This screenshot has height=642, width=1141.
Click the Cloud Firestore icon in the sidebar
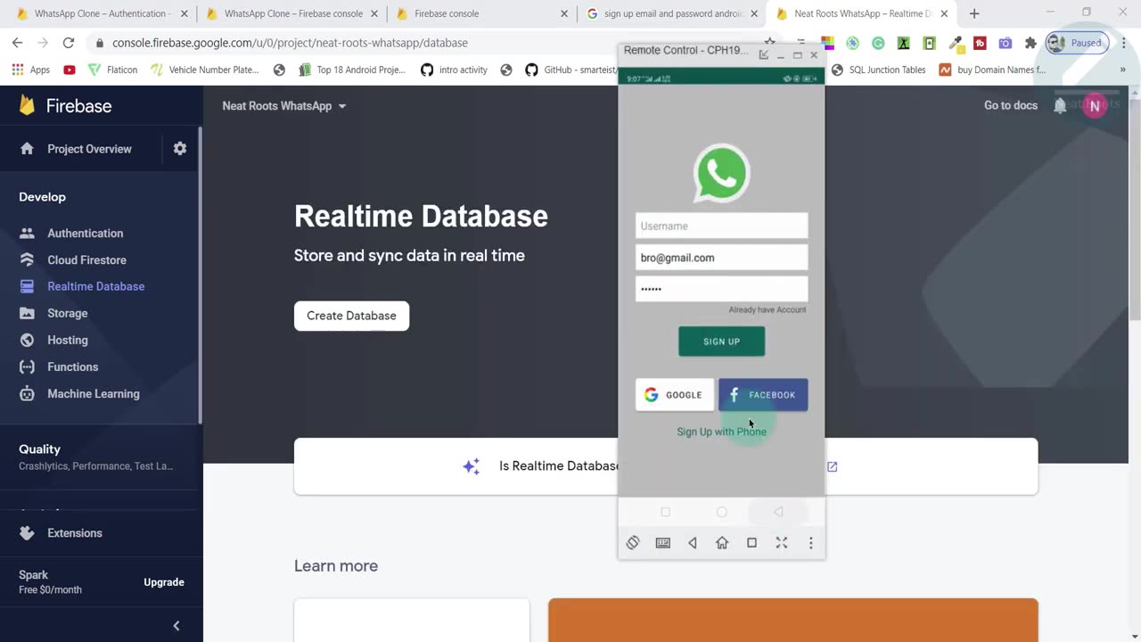[x=28, y=260]
